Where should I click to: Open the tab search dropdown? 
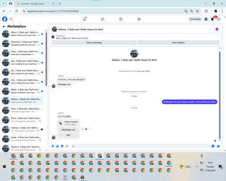(4, 4)
